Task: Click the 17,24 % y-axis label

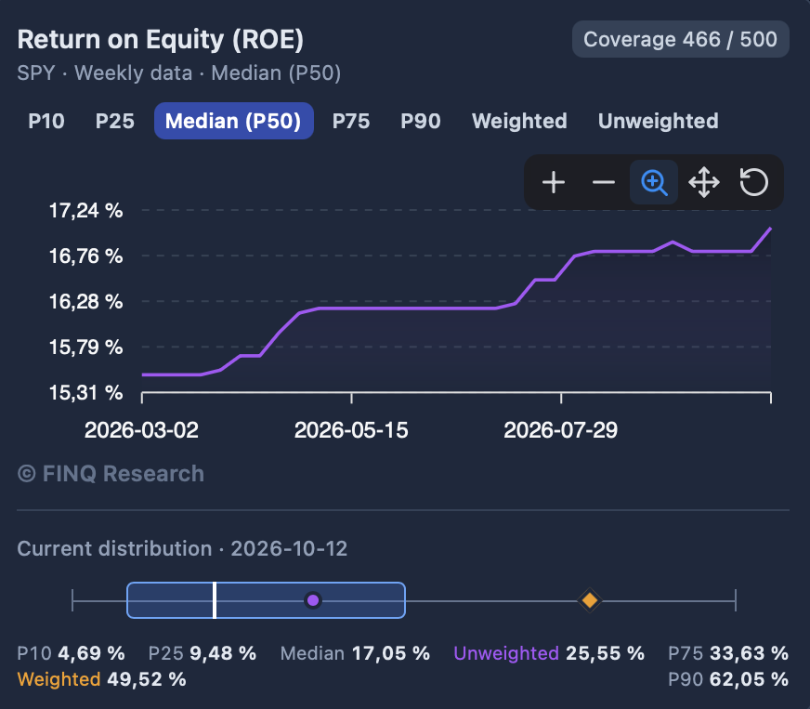Action: [x=85, y=210]
